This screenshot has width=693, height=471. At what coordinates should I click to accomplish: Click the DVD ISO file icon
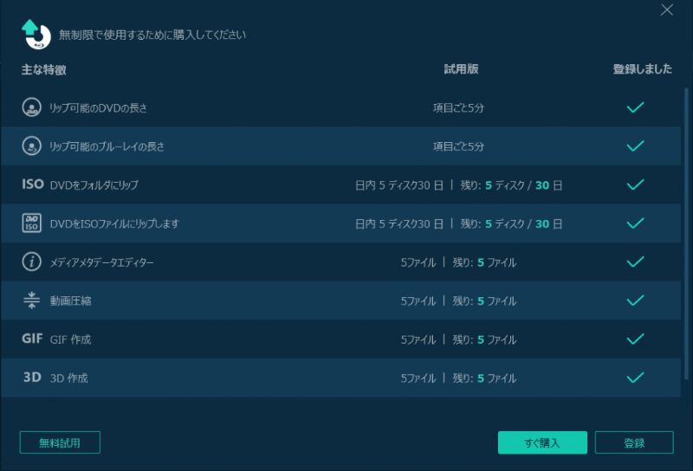pos(31,223)
